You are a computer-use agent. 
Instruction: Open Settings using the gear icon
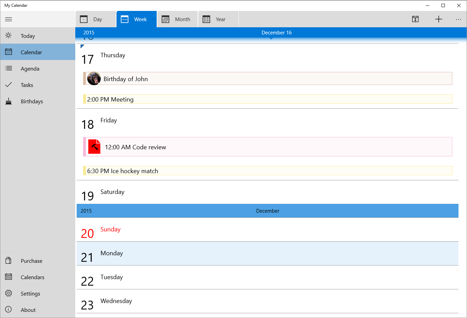(x=9, y=293)
